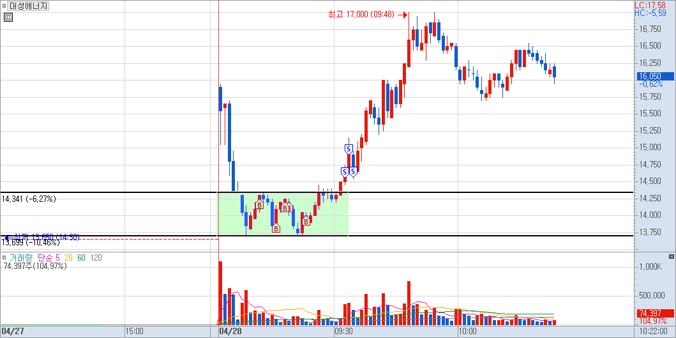The image size is (676, 338).
Task: Click the 14,000 price axis label
Action: pos(650,215)
